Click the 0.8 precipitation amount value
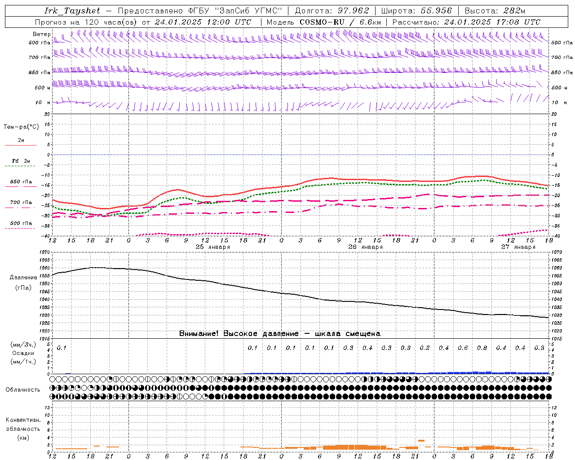This screenshot has height=460, width=575. pyautogui.click(x=482, y=348)
